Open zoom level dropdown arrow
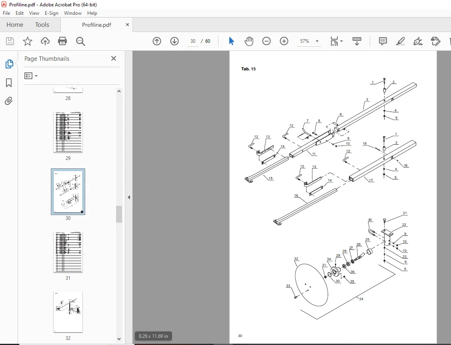Viewport: 451px width, 345px height. (317, 41)
